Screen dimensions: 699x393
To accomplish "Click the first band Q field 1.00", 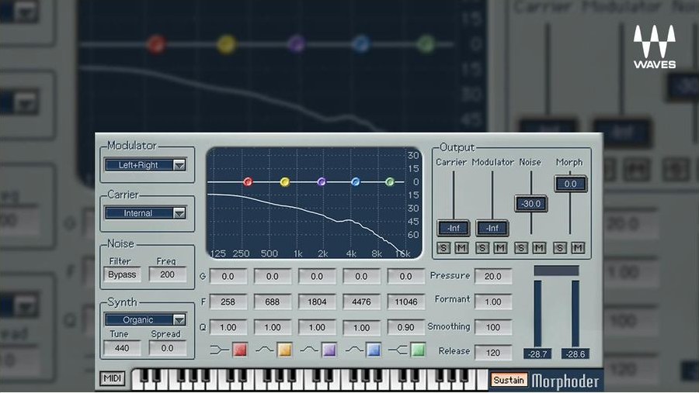I will pos(228,328).
